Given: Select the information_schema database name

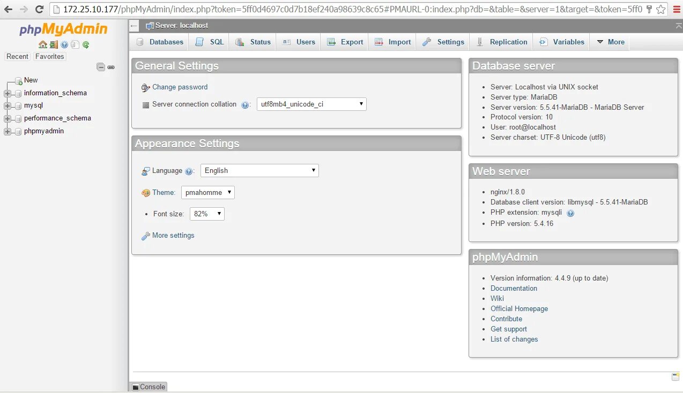Looking at the screenshot, I should pos(55,93).
